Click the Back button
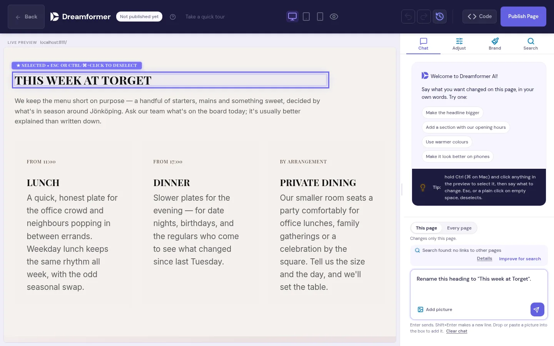 [x=26, y=17]
